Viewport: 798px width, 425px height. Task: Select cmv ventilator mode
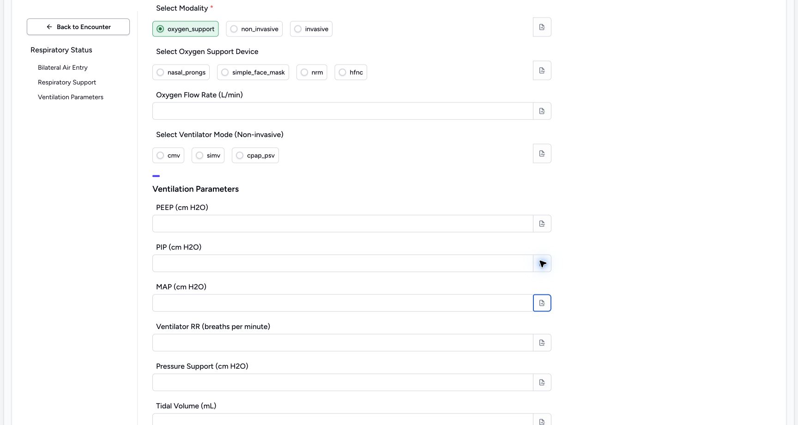[x=169, y=156]
